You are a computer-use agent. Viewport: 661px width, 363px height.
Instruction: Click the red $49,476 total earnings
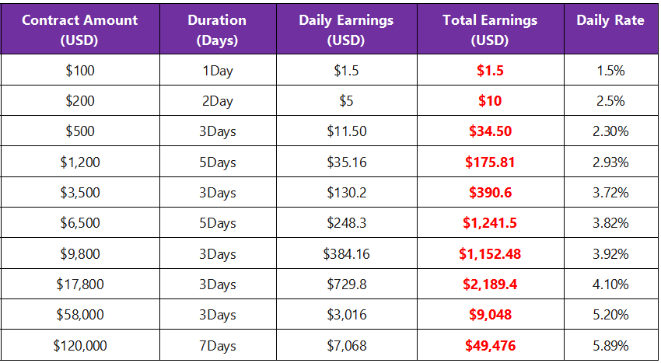click(x=490, y=345)
